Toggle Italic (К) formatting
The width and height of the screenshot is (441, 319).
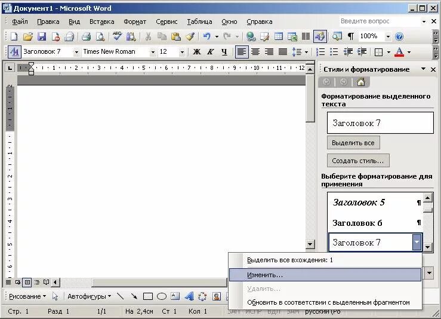point(210,52)
